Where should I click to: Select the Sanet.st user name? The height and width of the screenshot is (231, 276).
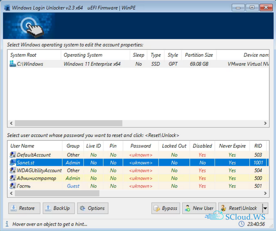tap(26, 162)
